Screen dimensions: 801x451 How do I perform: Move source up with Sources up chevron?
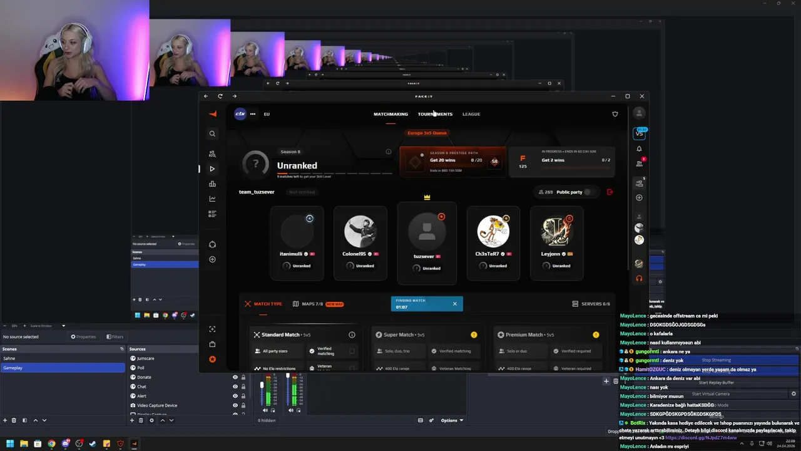(162, 420)
